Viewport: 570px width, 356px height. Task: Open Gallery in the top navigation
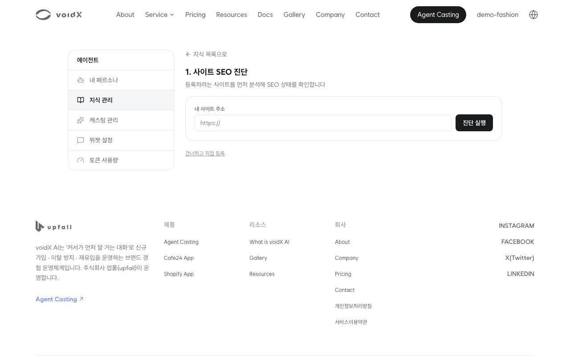click(x=294, y=15)
